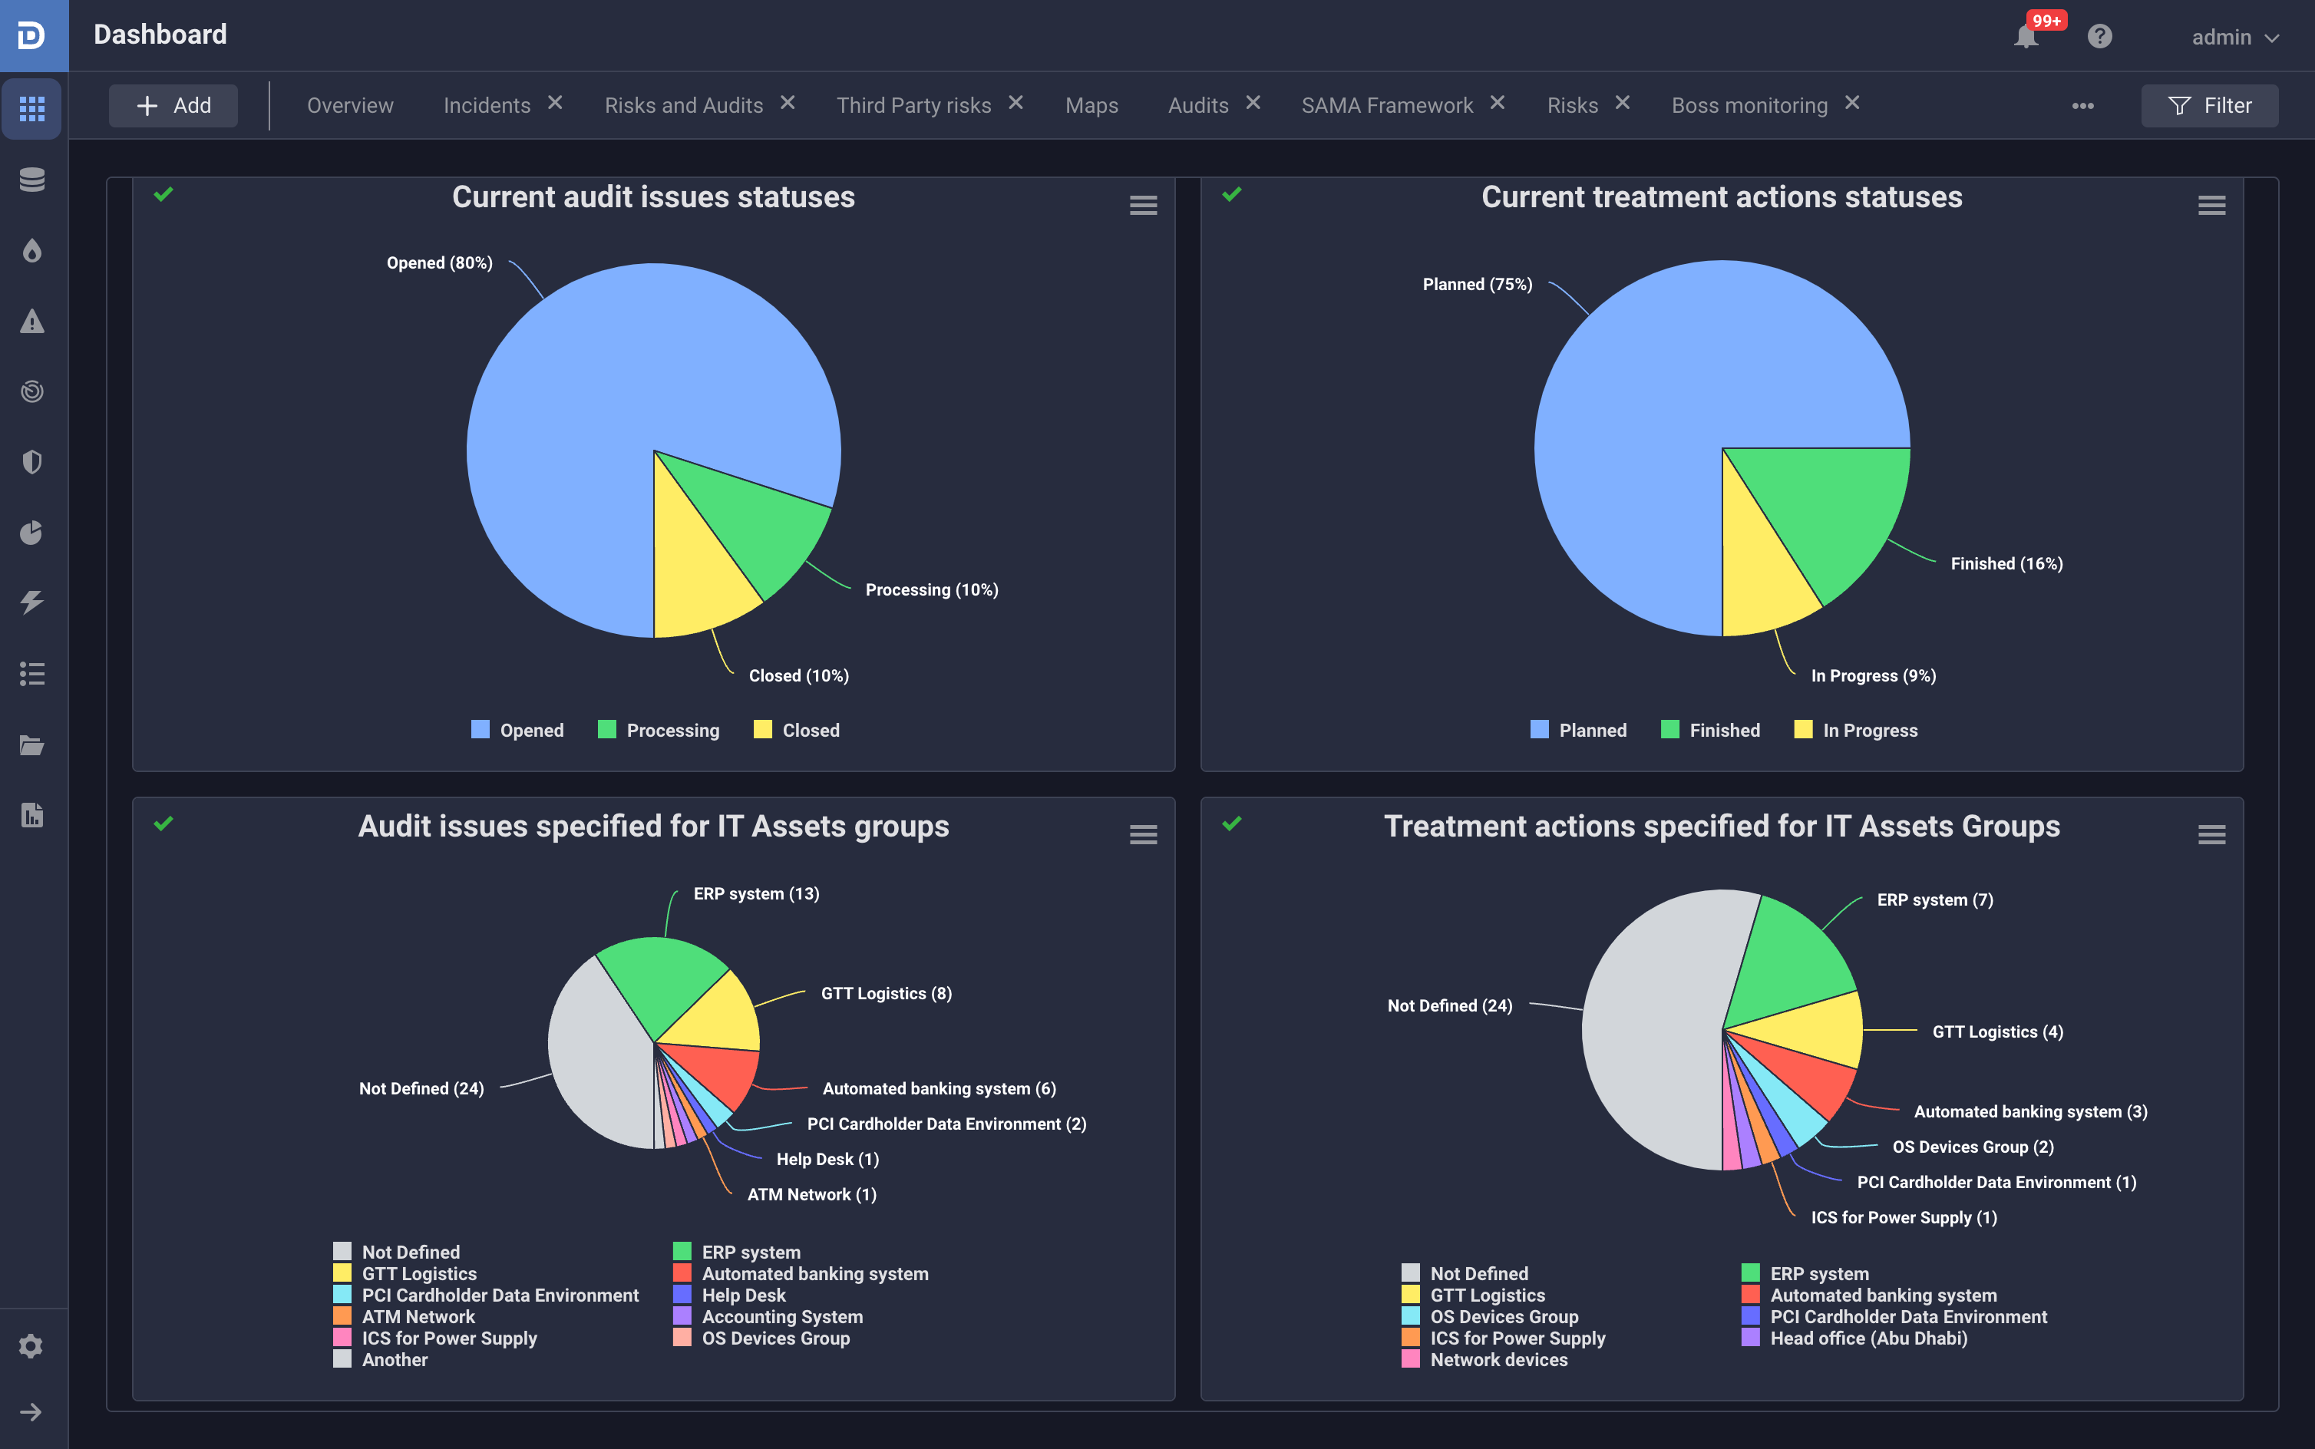The height and width of the screenshot is (1449, 2315).
Task: Open the pie chart sidebar icon
Action: pos(32,533)
